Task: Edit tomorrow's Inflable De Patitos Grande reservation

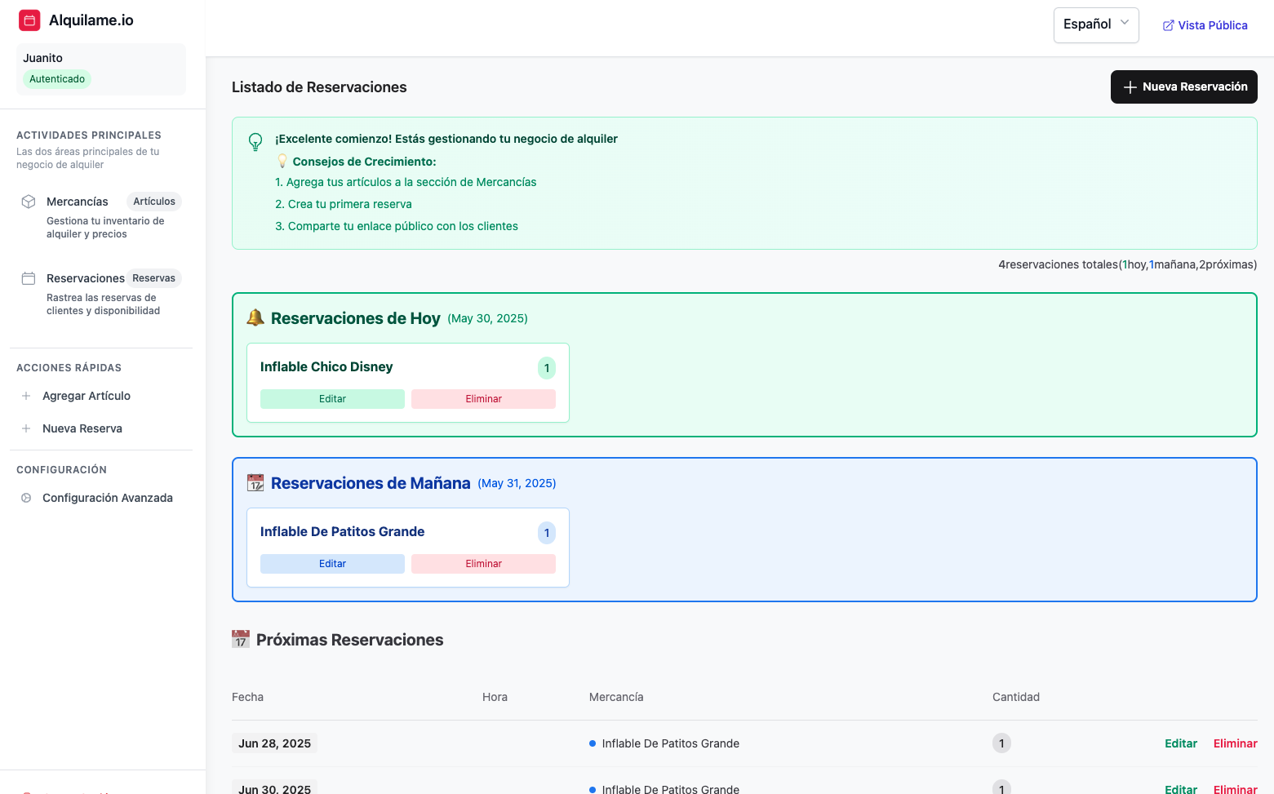Action: pyautogui.click(x=332, y=564)
